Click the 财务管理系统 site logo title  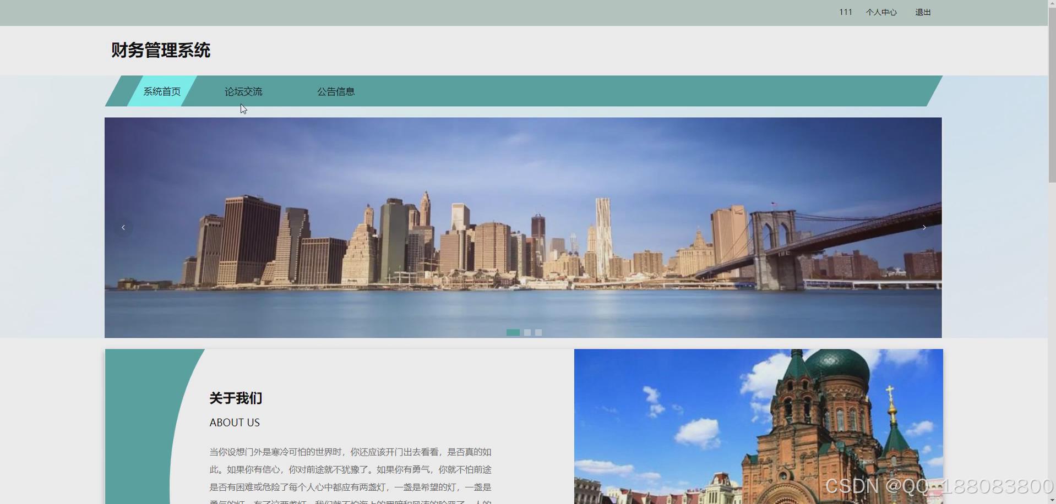pyautogui.click(x=161, y=50)
